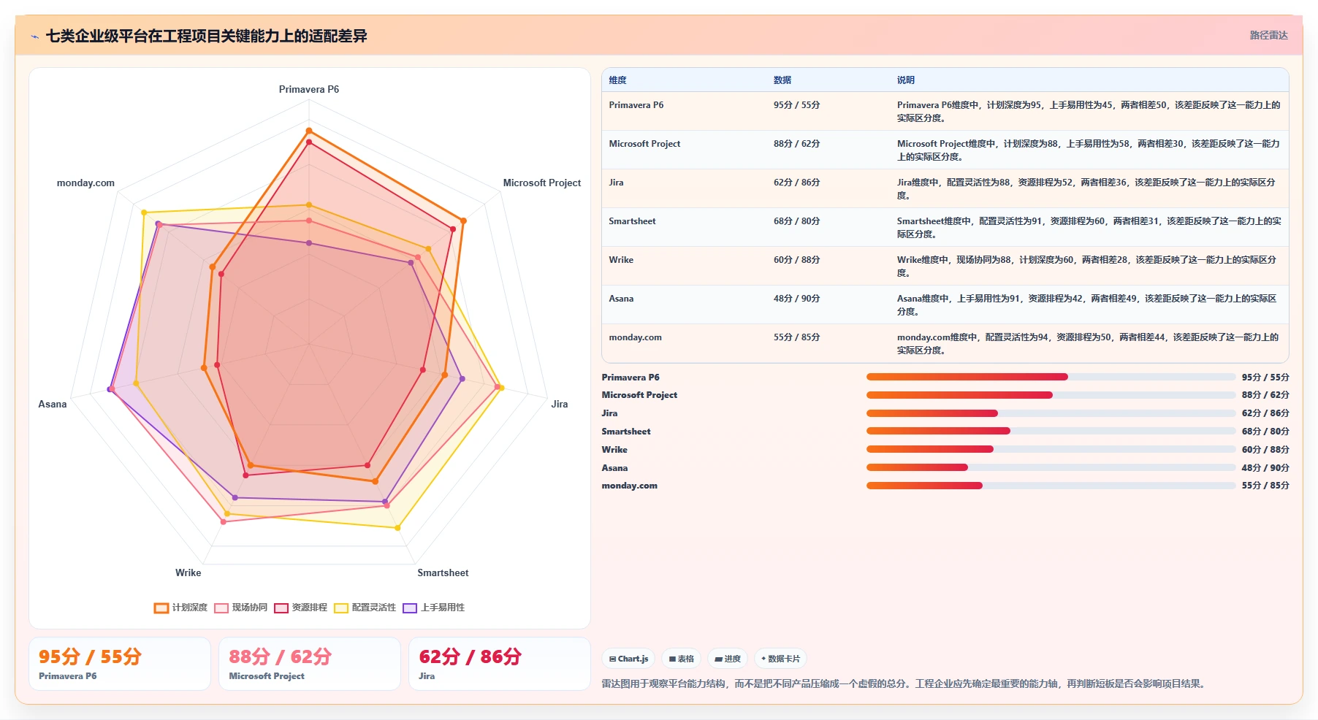Select Primavera P6 in the table's first column
1318x720 pixels.
(636, 105)
